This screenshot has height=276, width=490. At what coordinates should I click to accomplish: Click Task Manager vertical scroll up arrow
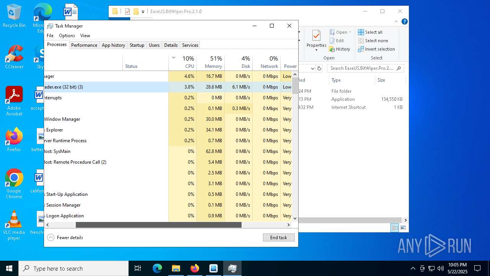coord(295,74)
